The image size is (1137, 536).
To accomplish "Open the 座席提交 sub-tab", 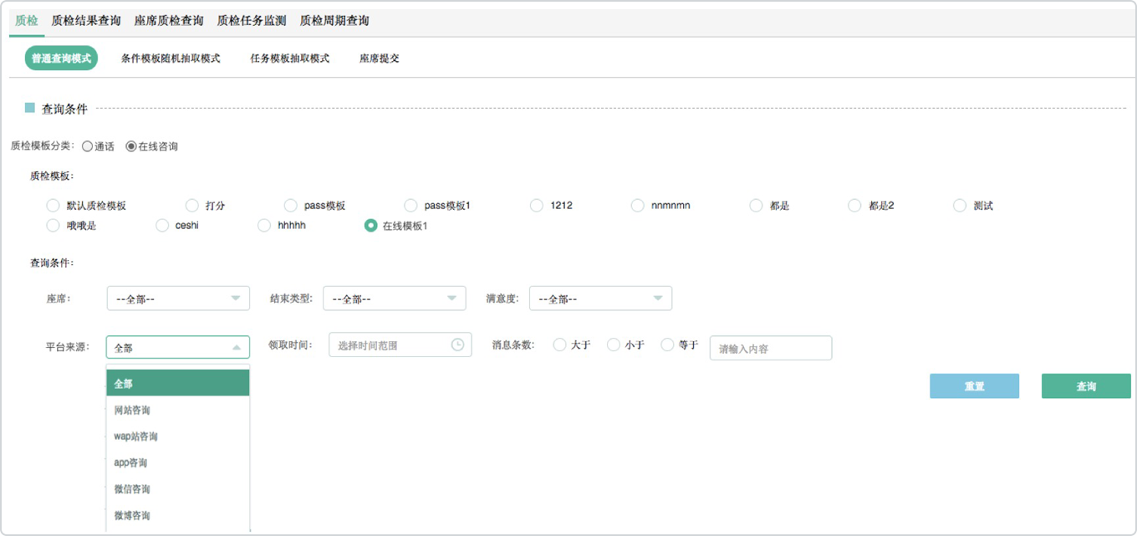I will (380, 59).
